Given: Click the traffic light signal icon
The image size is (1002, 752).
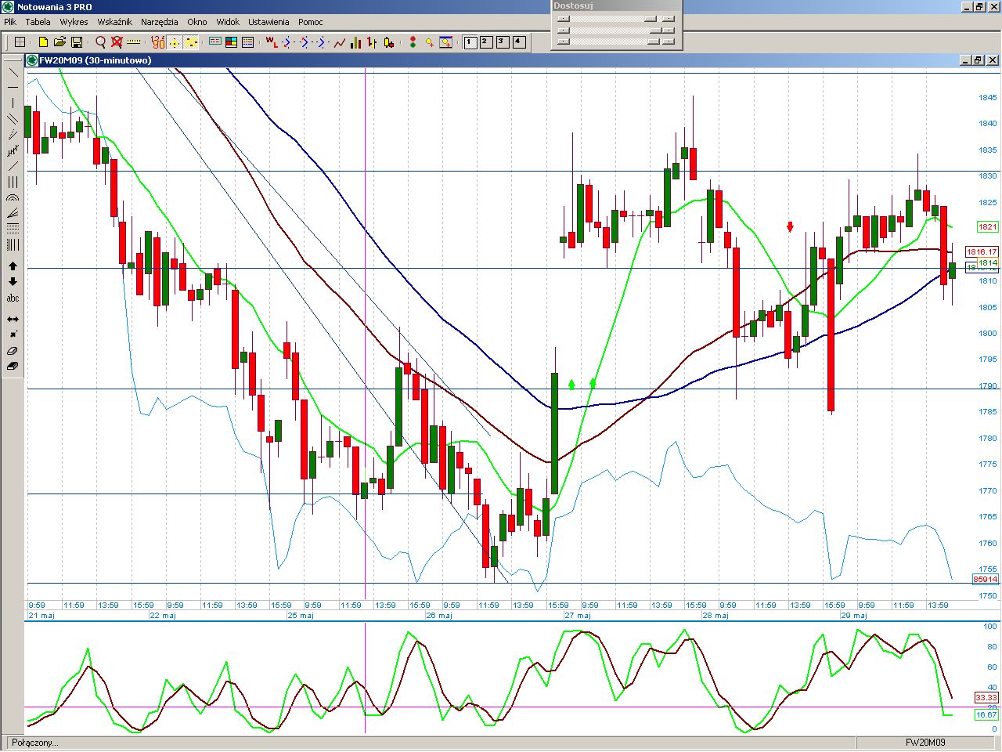Looking at the screenshot, I should click(413, 42).
